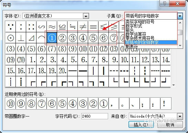188x133 pixels.
Task: Select circled number ③ in the symbol grid
Action: [73, 38]
